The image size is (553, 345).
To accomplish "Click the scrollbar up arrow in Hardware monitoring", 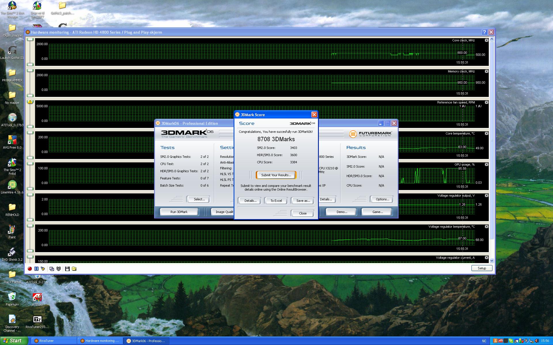I will tap(492, 39).
